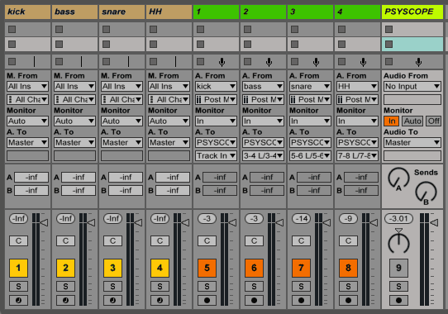Toggle track activator 7 off

tap(301, 268)
